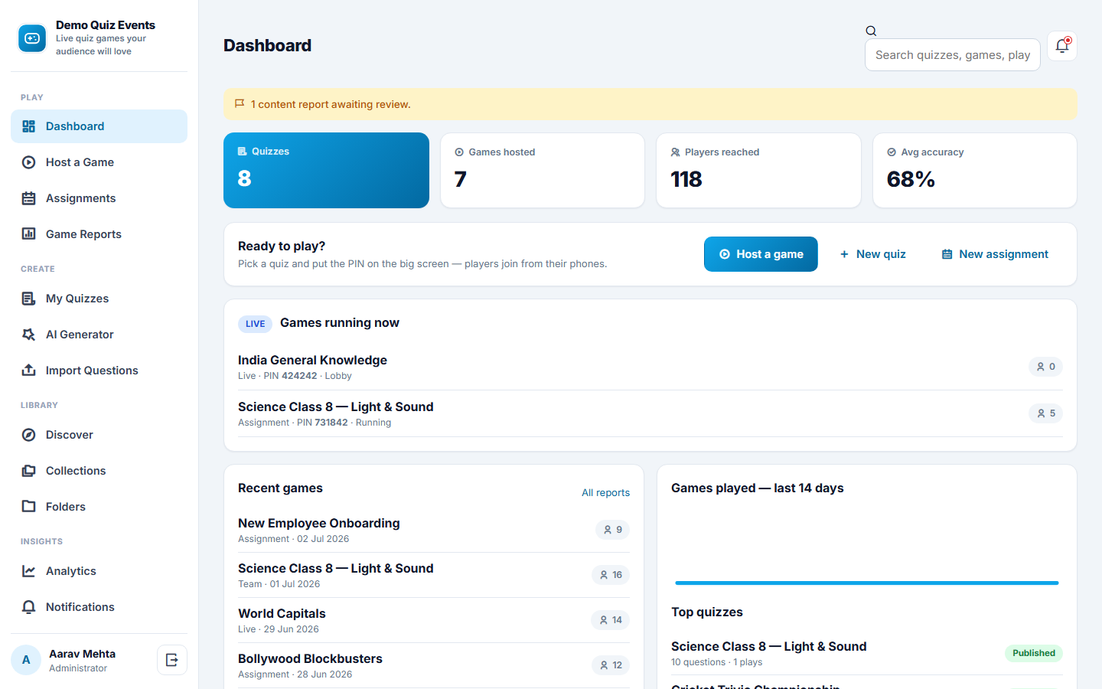Click the Folders folder icon
Viewport: 1102px width, 689px height.
[29, 507]
